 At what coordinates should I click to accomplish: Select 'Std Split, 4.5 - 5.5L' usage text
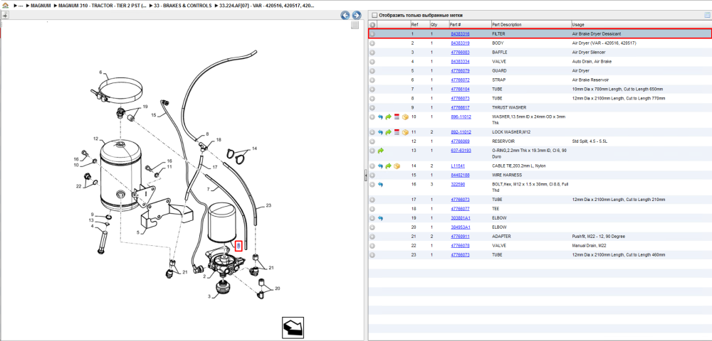pyautogui.click(x=590, y=141)
